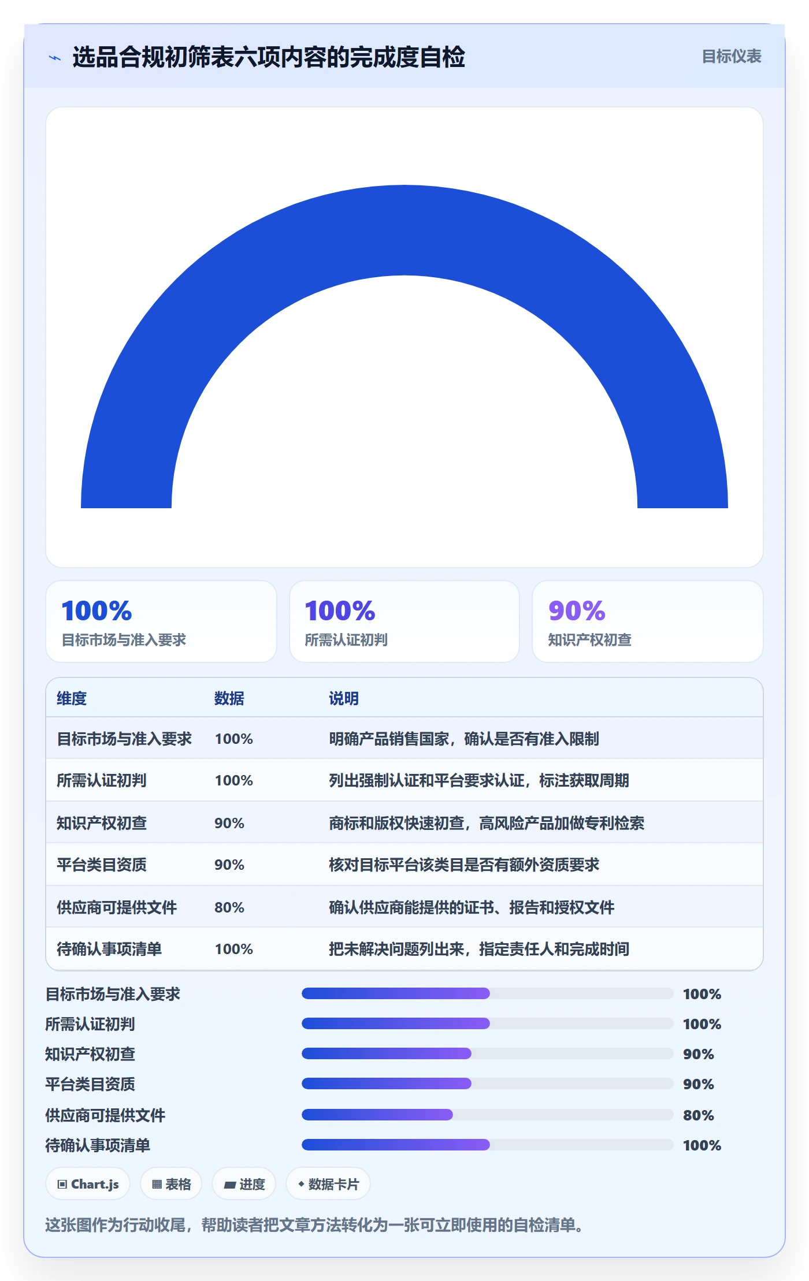The image size is (809, 1281).
Task: Click table cell 商标和版权快速初查，高风险产品加做专利检索
Action: [x=487, y=823]
